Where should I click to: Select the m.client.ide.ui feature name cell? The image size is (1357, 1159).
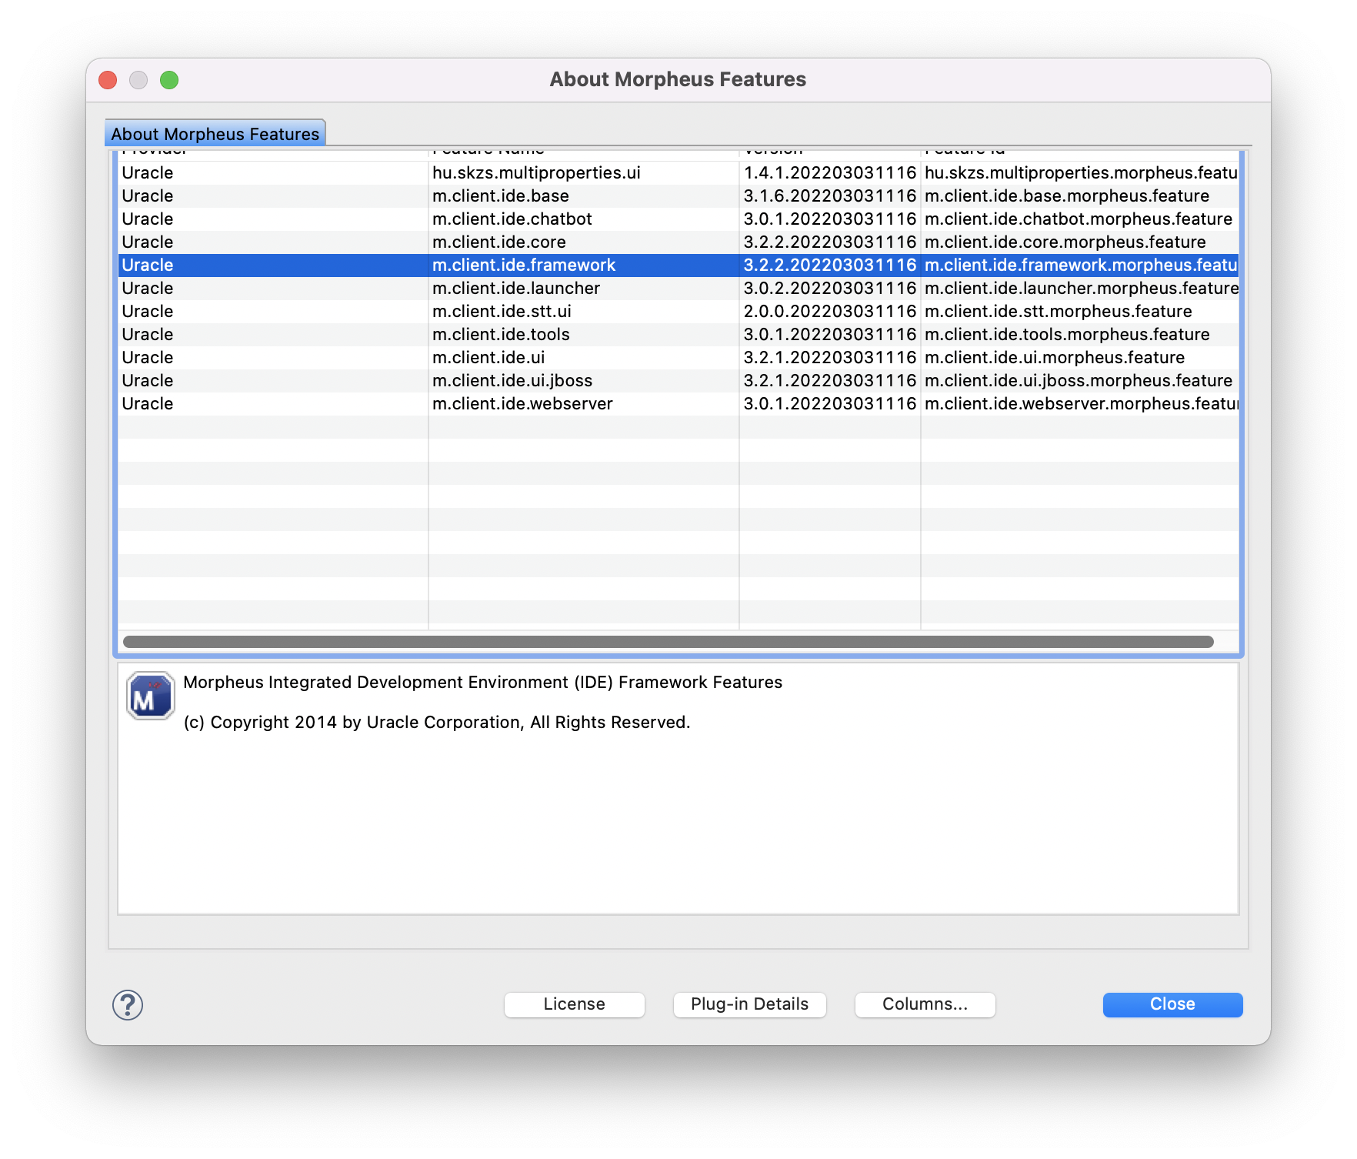pyautogui.click(x=583, y=357)
